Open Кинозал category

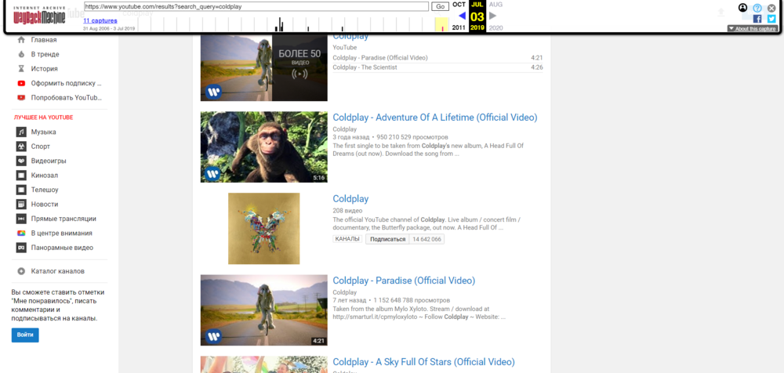coord(45,176)
